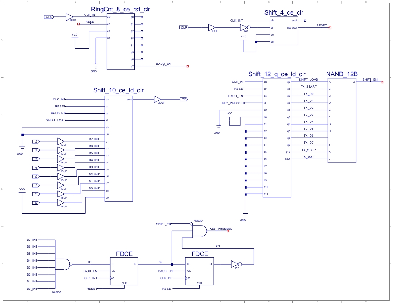Screen dimensions: 393x303
Task: Select the FDCE flip-flop fed by K1
Action: pos(124,271)
